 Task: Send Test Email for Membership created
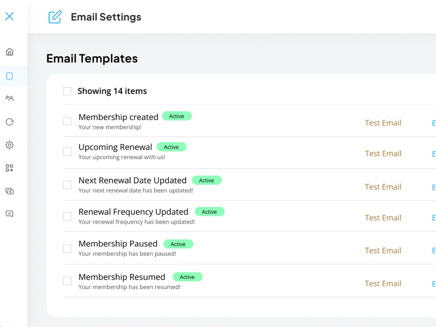tap(383, 123)
